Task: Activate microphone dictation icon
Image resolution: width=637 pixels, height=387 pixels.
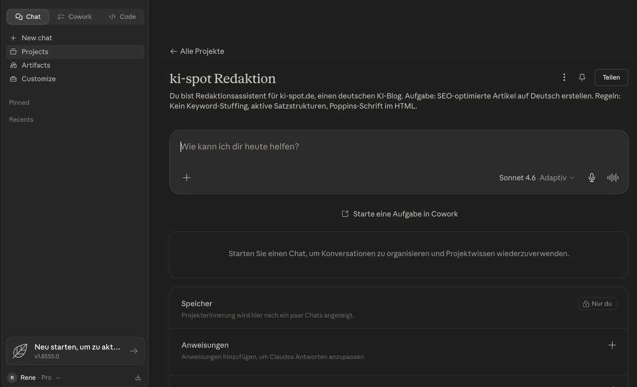Action: 592,178
